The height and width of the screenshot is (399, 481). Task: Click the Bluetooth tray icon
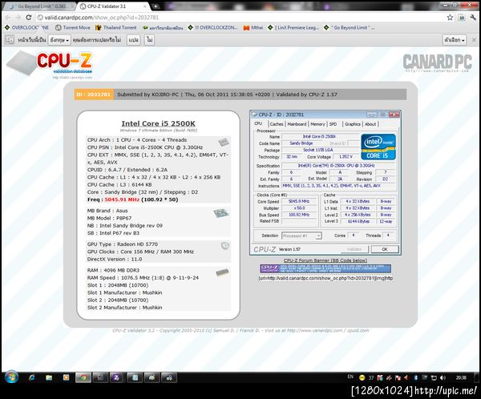pyautogui.click(x=416, y=378)
